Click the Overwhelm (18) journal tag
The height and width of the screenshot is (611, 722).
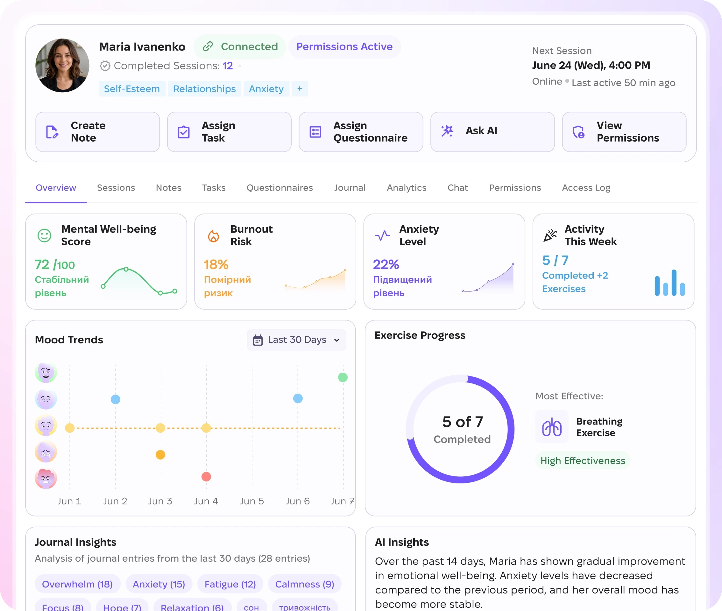tap(78, 584)
